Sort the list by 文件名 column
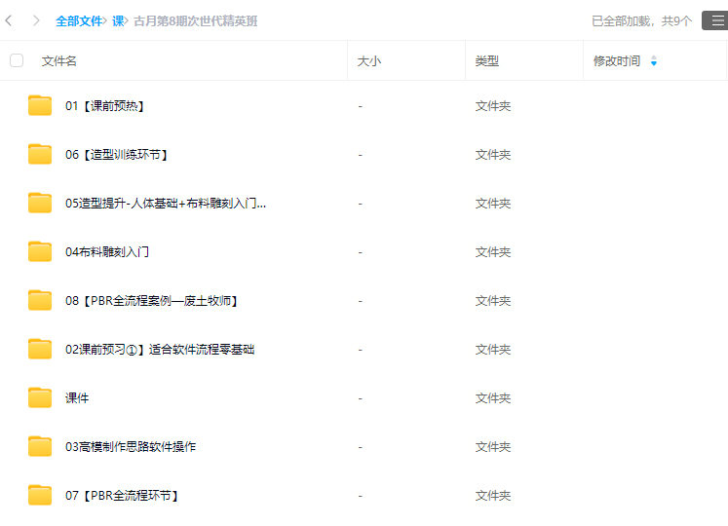Screen dimensions: 728x526 59,61
